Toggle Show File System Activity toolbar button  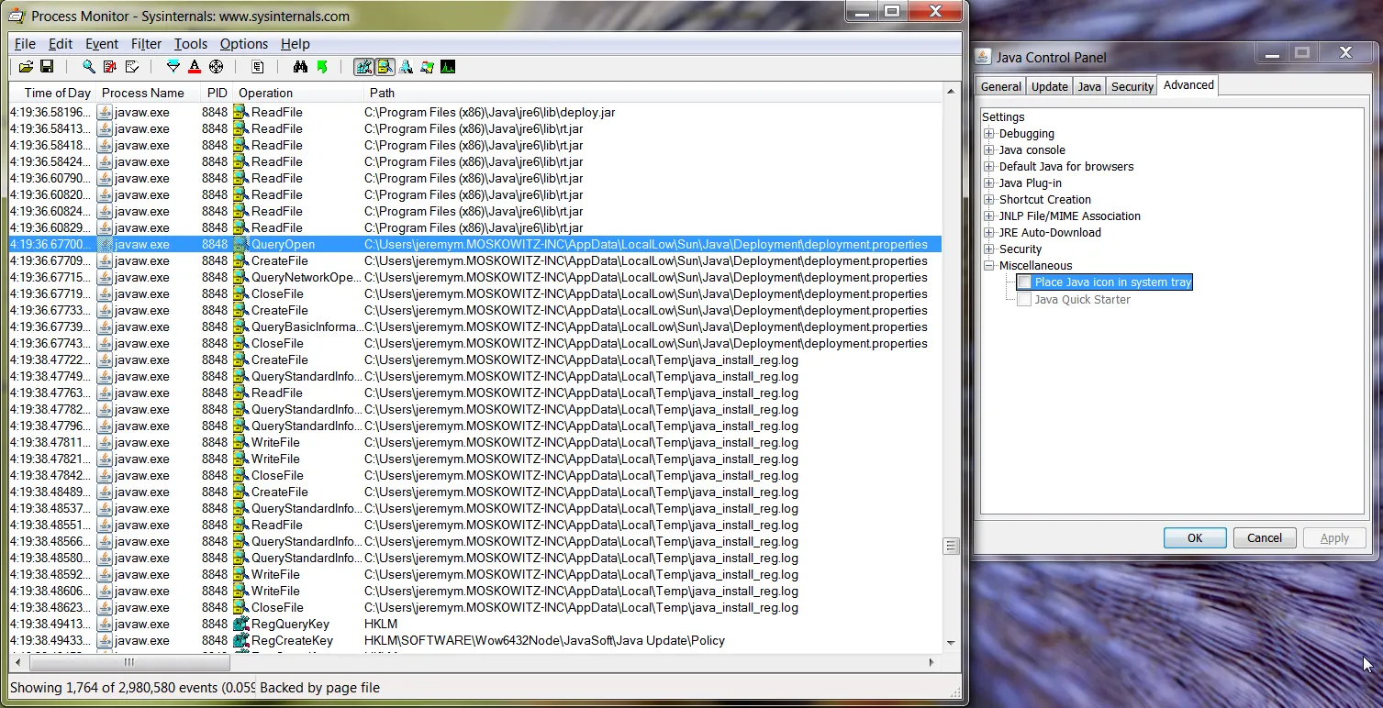pyautogui.click(x=385, y=67)
